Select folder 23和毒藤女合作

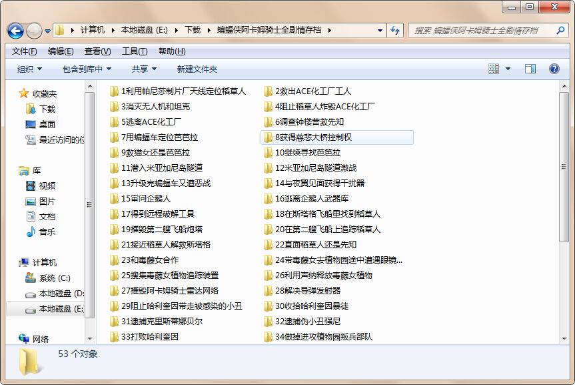coord(144,260)
